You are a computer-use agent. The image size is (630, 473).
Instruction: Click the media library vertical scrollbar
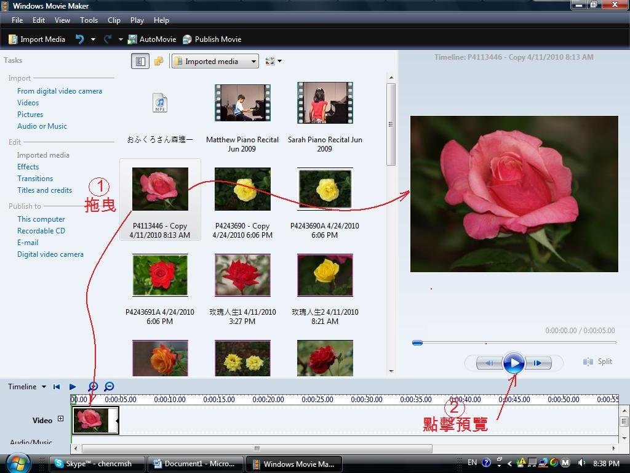pos(391,124)
